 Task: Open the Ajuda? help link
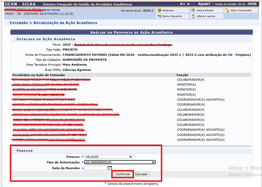pyautogui.click(x=204, y=4)
